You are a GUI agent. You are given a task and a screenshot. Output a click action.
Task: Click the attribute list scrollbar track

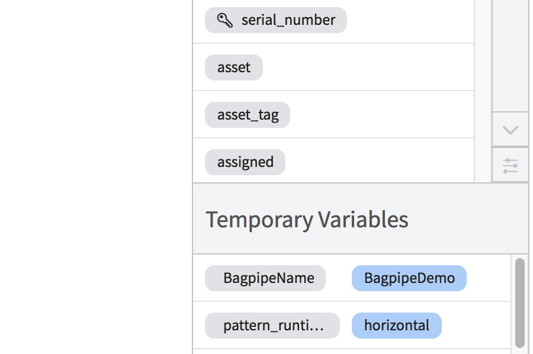click(483, 91)
